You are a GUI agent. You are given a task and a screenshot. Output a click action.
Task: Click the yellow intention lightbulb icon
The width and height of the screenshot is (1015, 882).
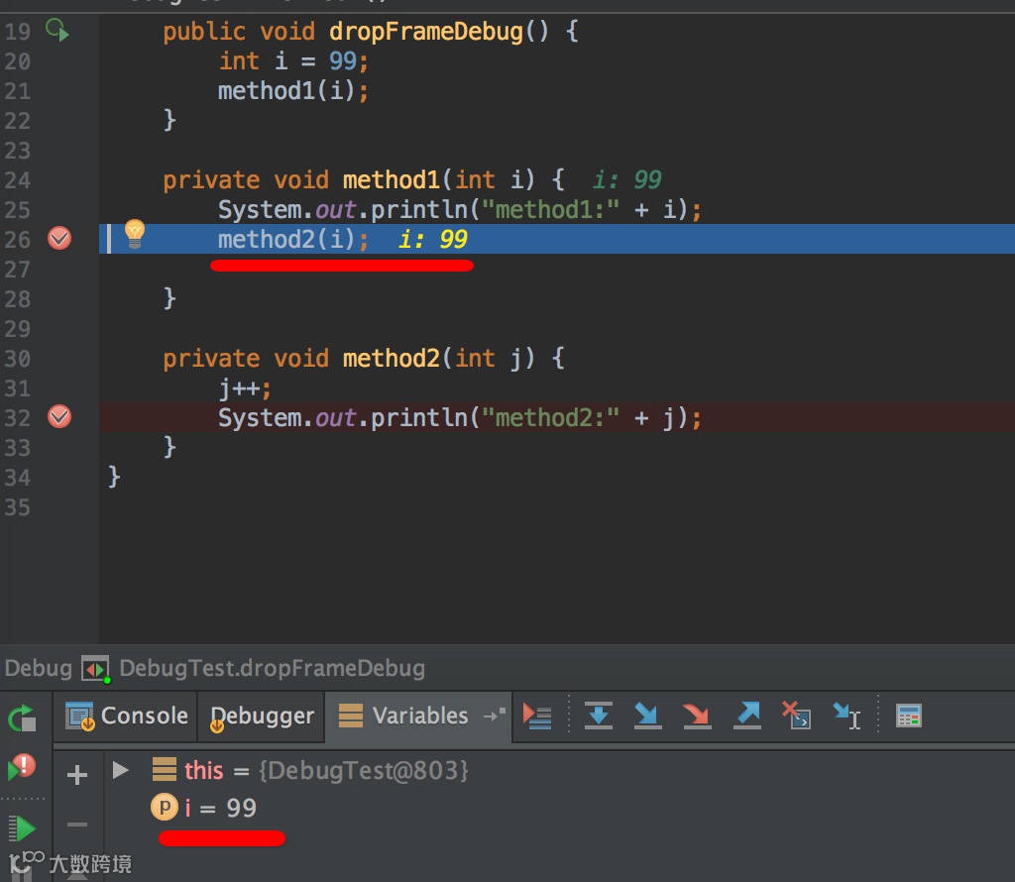[134, 234]
